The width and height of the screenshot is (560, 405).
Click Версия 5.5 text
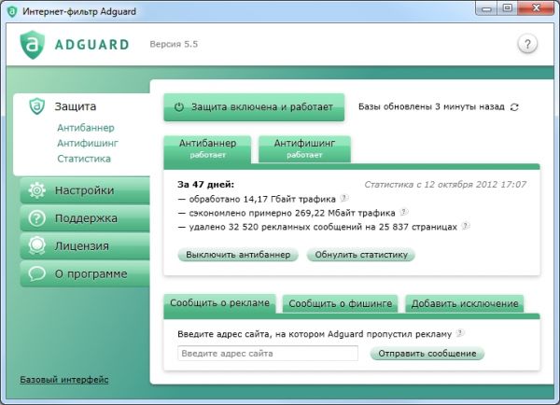[x=174, y=44]
